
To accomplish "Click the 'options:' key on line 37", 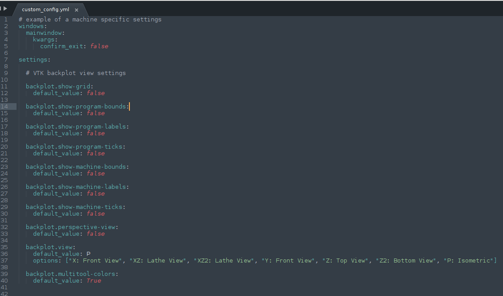I will click(47, 261).
